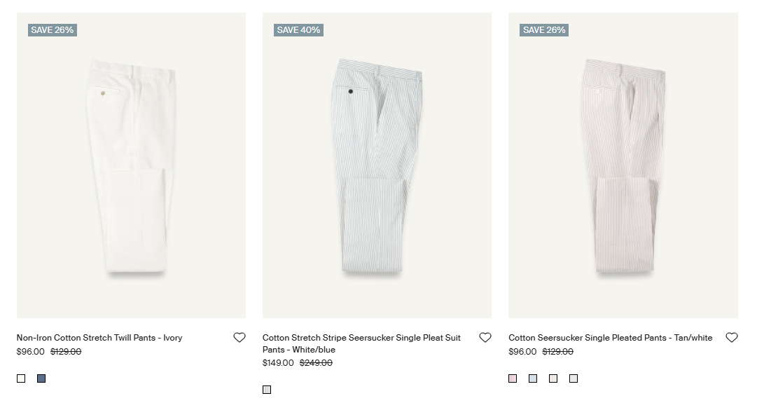
Task: Open the Non-Iron Cotton Stretch Twill Pants page
Action: coord(101,337)
